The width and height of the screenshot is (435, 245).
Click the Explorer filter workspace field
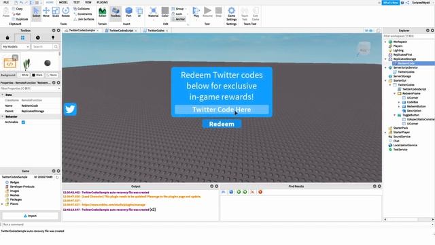pyautogui.click(x=408, y=36)
